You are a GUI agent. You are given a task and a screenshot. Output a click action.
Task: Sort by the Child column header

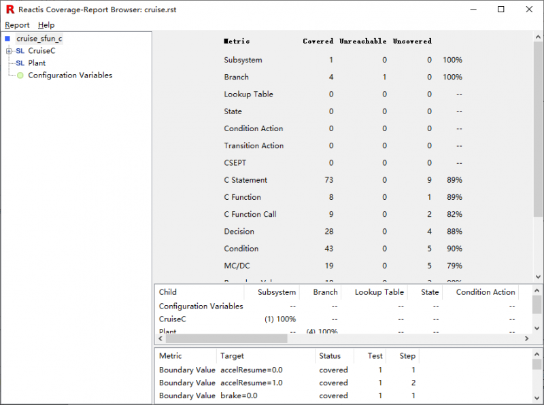pyautogui.click(x=168, y=292)
